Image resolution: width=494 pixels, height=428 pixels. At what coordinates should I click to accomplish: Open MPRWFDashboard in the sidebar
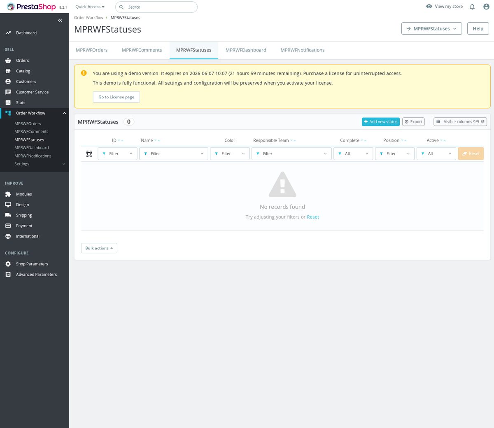coord(32,148)
